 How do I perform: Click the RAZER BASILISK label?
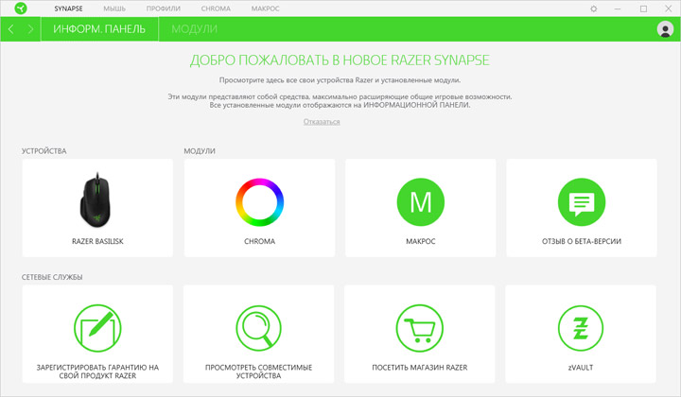(97, 241)
